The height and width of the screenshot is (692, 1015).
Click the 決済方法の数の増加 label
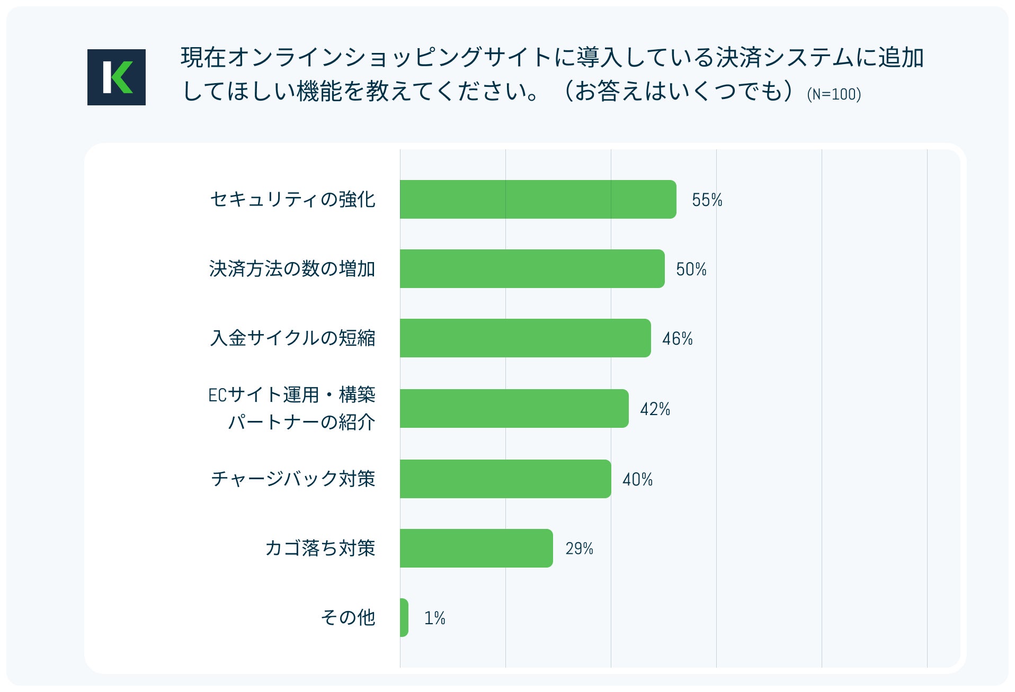click(x=292, y=269)
